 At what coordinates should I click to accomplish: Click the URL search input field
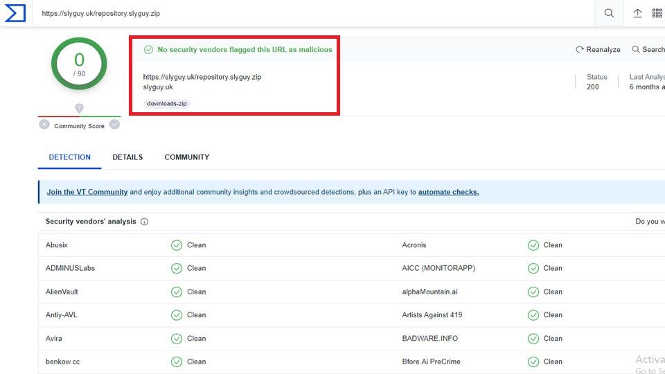[x=313, y=13]
